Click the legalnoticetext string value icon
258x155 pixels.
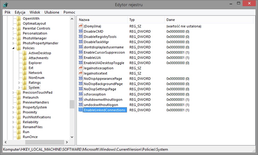point(81,73)
